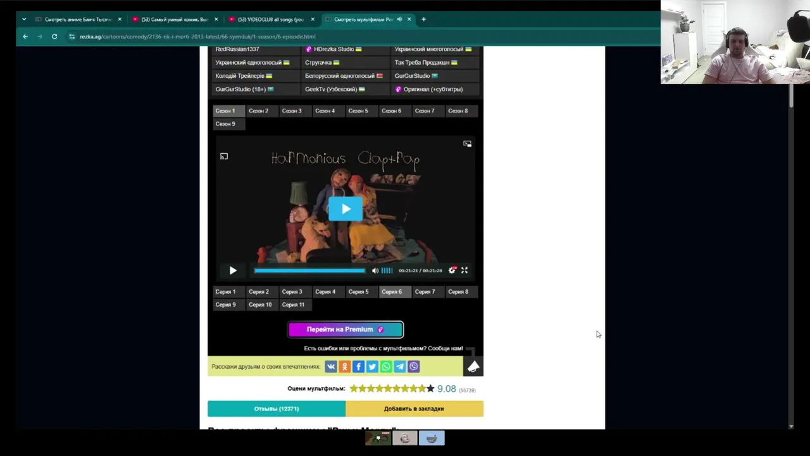Share via Telegram icon
Image resolution: width=810 pixels, height=456 pixels.
(x=400, y=367)
